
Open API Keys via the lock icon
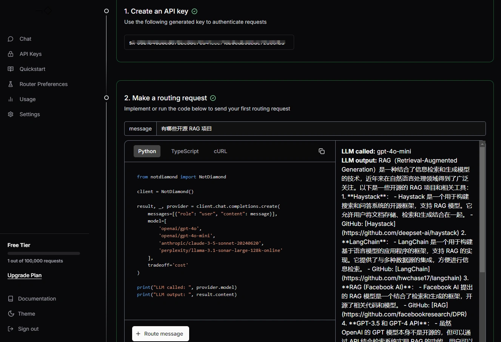(11, 54)
